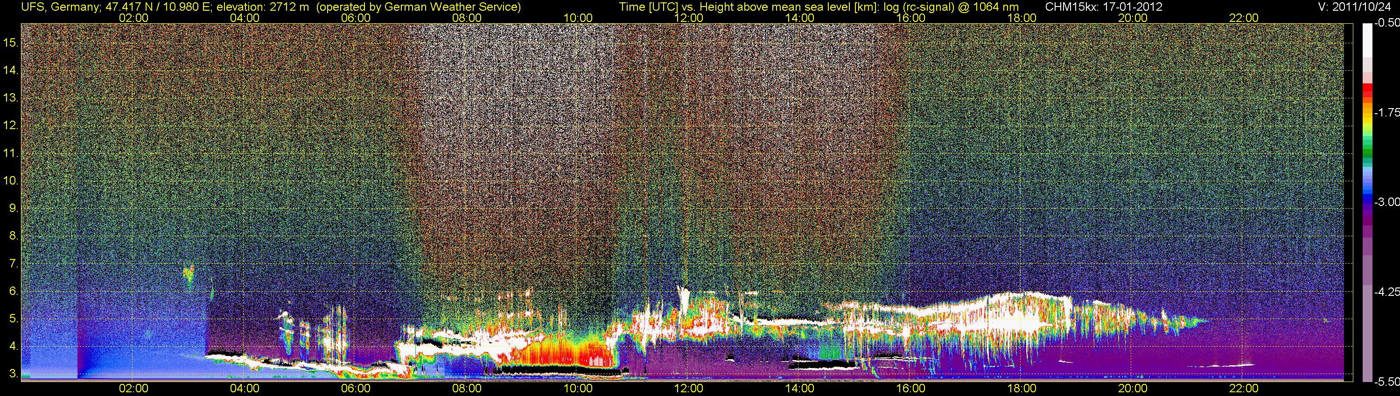Click '06:00' on the top time axis
Image resolution: width=1400 pixels, height=396 pixels.
coord(356,18)
